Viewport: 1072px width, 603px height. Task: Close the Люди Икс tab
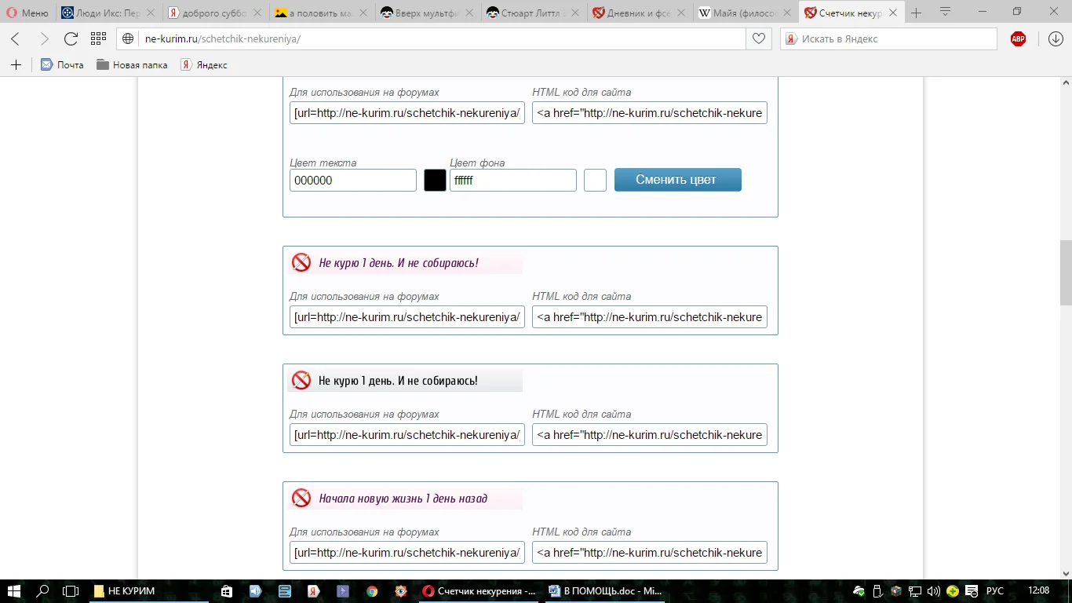tap(150, 13)
